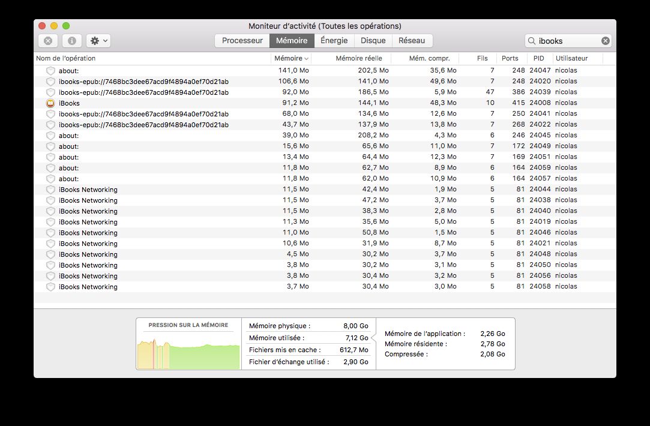
Task: Switch to the Énergie tab
Action: pos(334,41)
